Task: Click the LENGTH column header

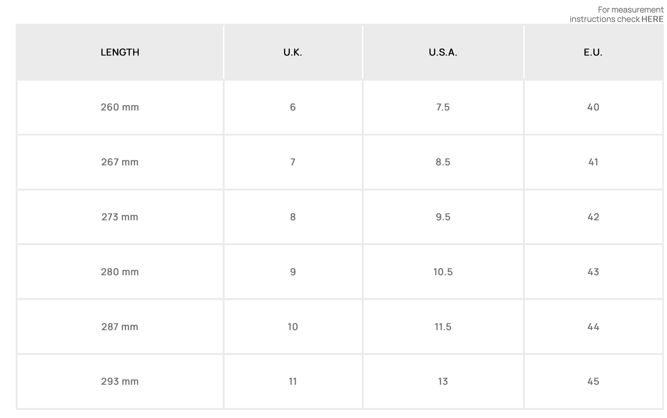Action: click(x=120, y=52)
